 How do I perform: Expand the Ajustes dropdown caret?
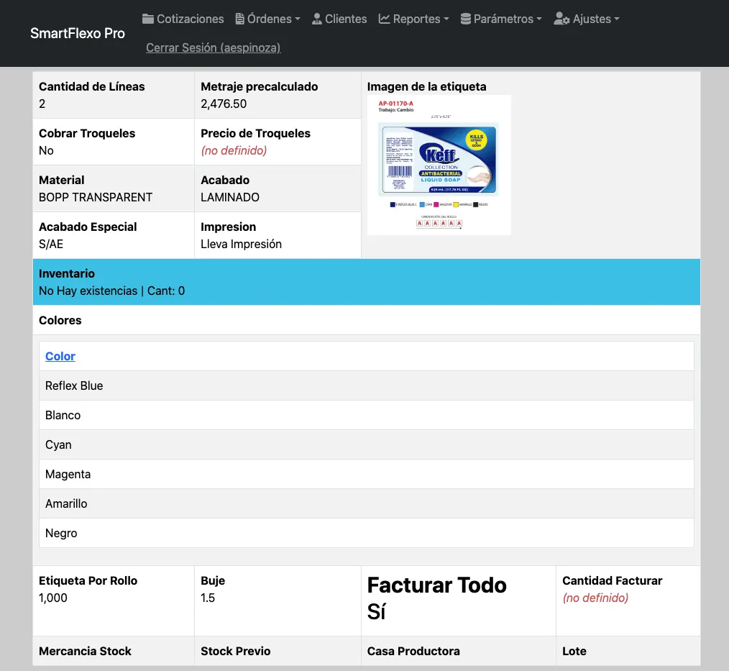click(616, 19)
